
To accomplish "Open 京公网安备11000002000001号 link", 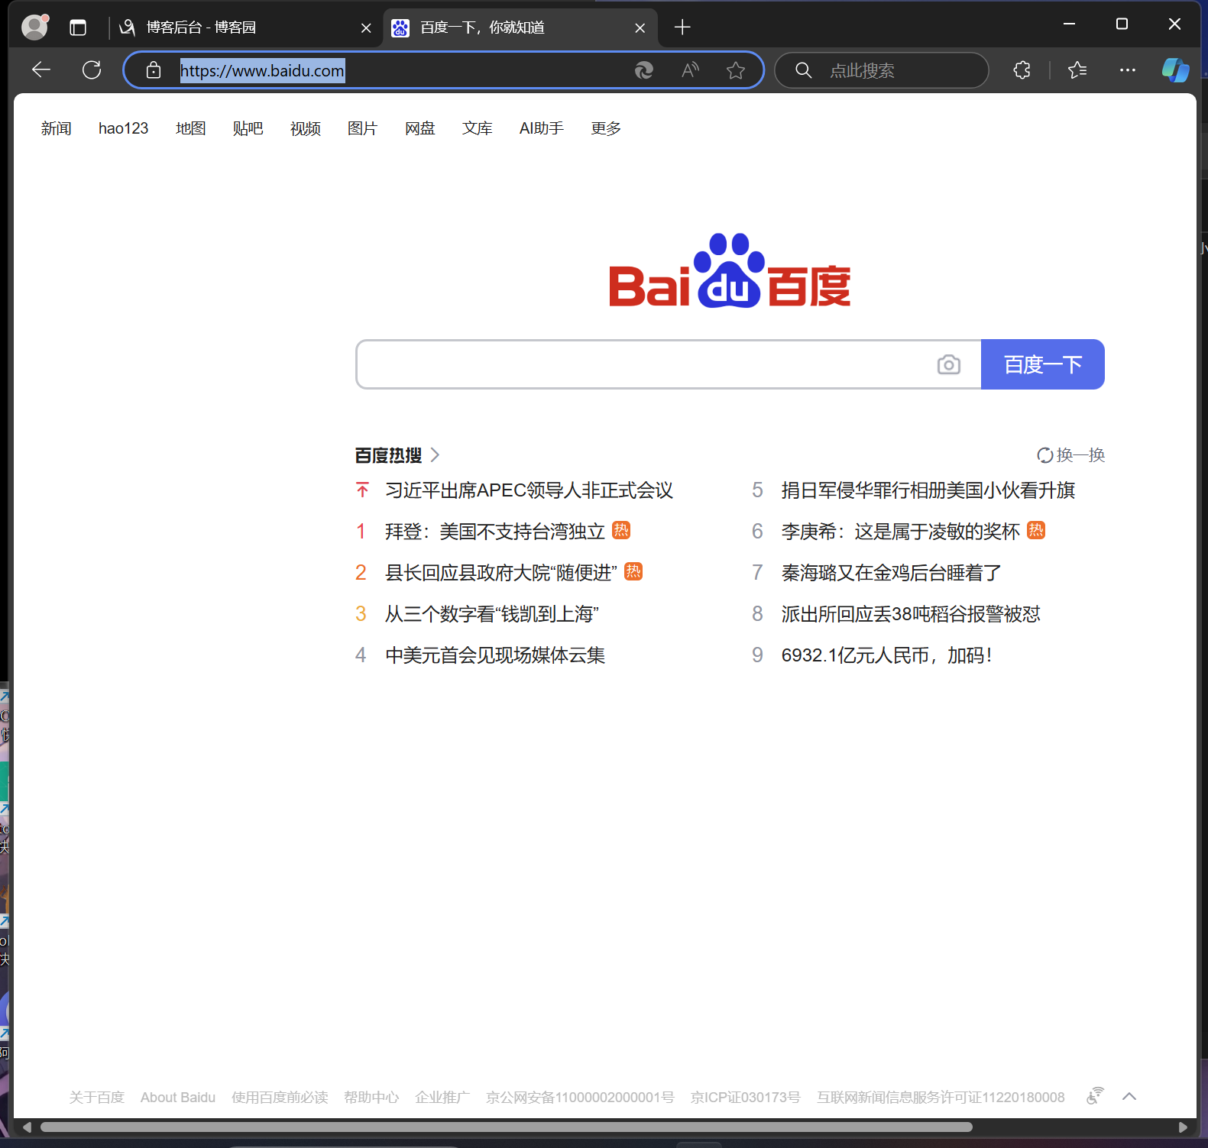I will [x=580, y=1098].
